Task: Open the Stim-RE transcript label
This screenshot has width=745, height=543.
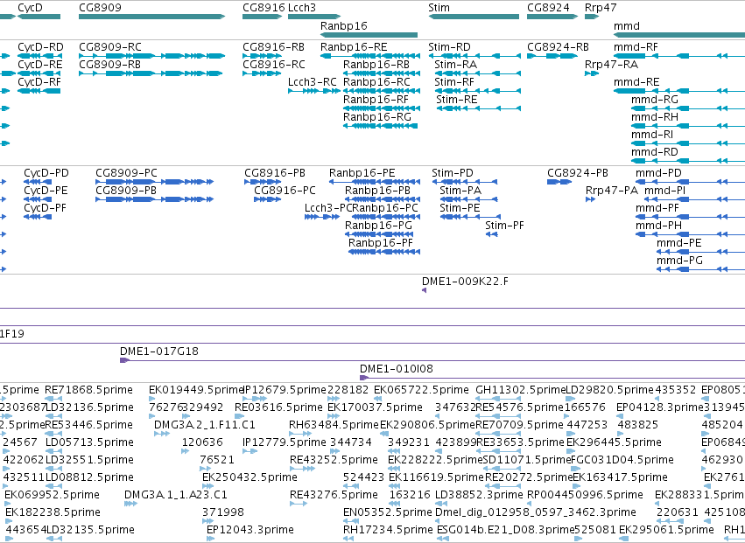Action: [x=457, y=99]
